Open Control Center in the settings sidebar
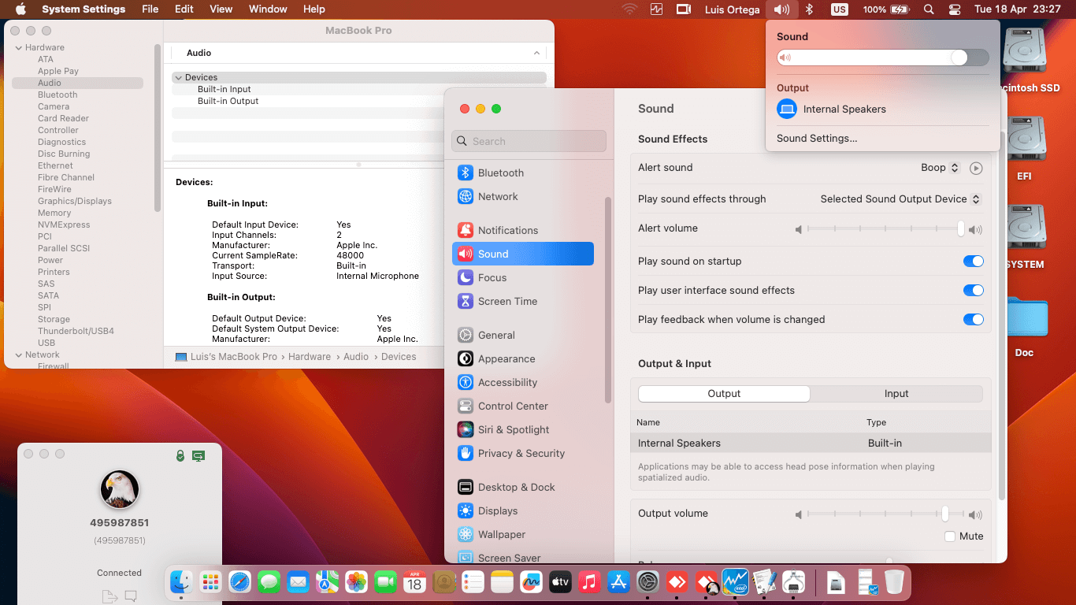This screenshot has height=605, width=1076. click(x=522, y=406)
